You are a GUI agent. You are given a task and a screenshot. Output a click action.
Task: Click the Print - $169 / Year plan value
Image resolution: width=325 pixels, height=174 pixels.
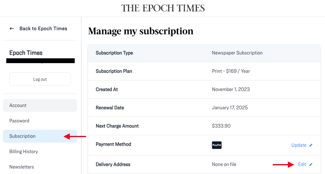pyautogui.click(x=231, y=71)
